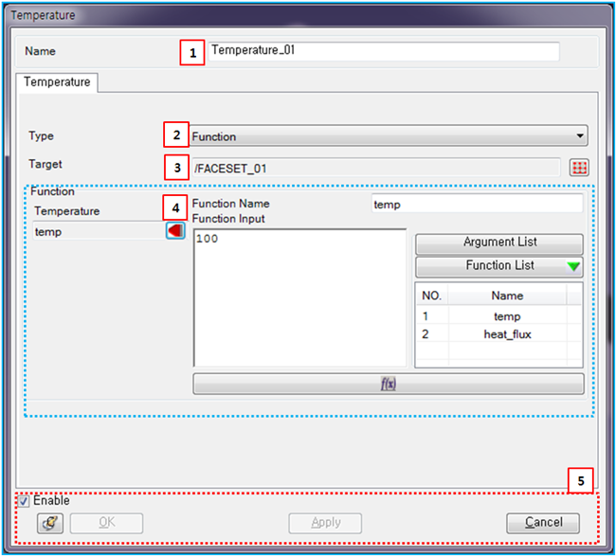Click the red arrow next to temp field
The height and width of the screenshot is (556, 616).
pyautogui.click(x=175, y=231)
